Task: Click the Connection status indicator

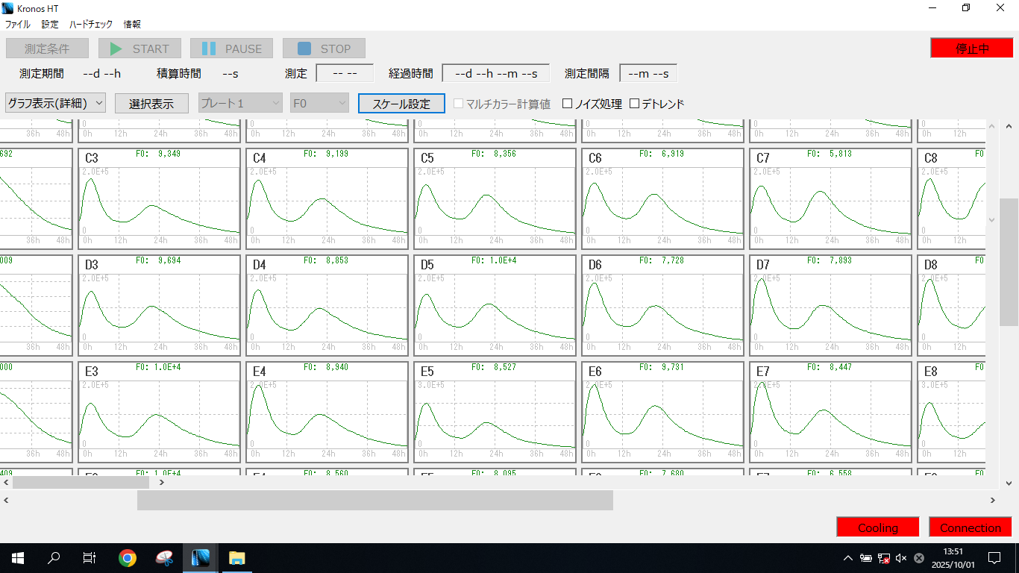Action: (x=971, y=527)
